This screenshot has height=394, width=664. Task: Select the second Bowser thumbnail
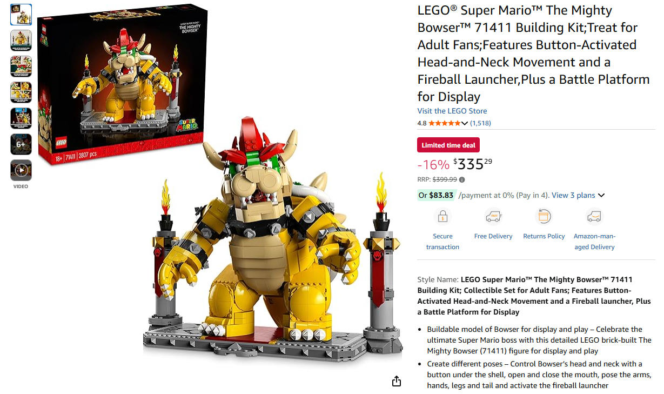click(x=21, y=41)
